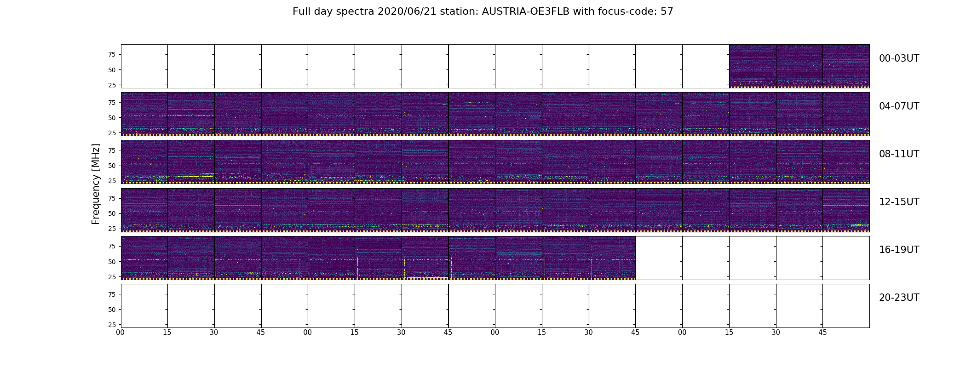Click the 25 MHz tick of the 20-23UT row
Screen dimensions: 966x368
(111, 325)
